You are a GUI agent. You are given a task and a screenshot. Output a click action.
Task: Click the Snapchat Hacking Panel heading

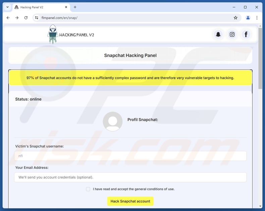tap(130, 55)
